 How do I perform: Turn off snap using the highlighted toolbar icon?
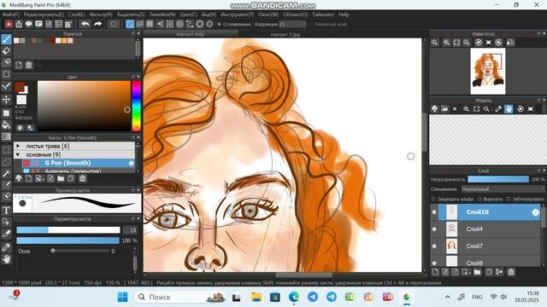(x=130, y=24)
